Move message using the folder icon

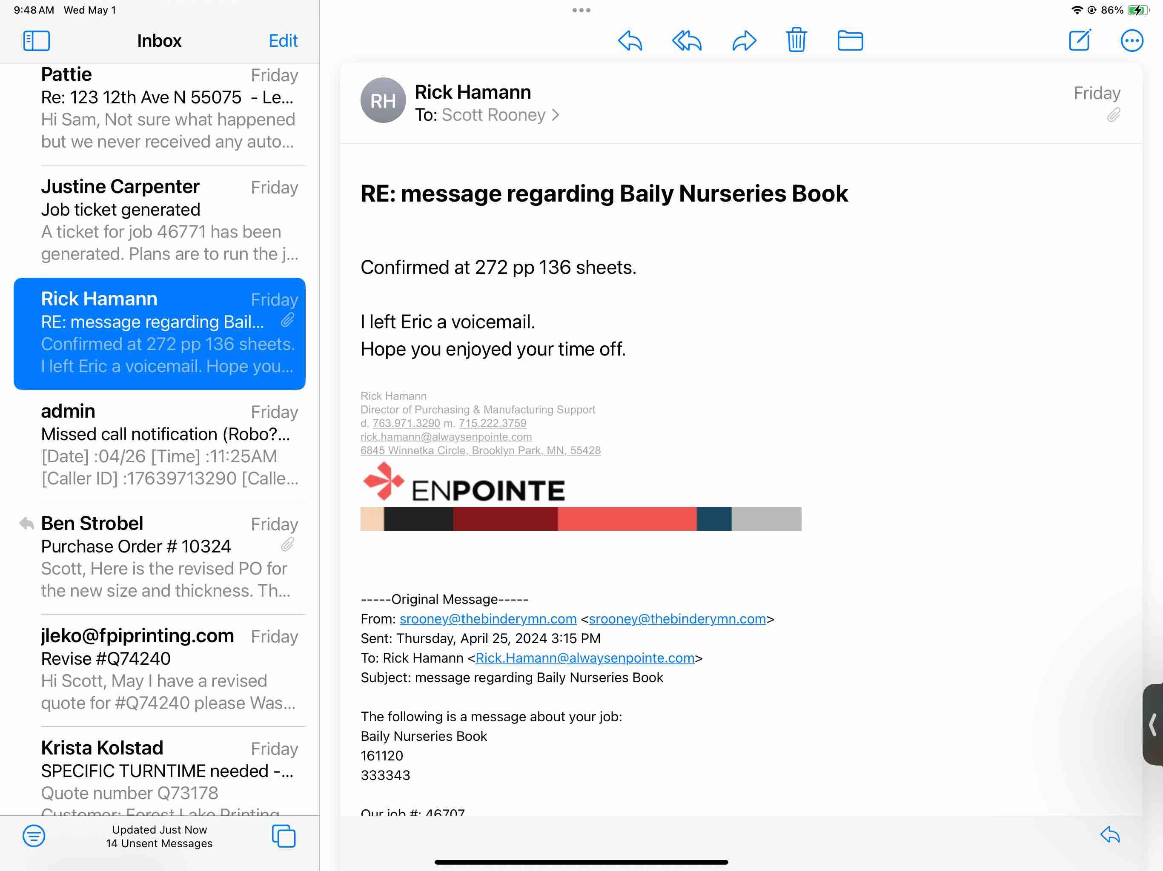tap(850, 40)
